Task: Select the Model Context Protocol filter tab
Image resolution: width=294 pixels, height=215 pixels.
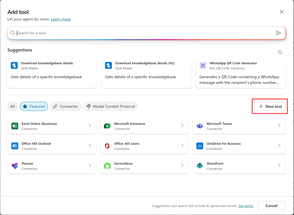Action: pyautogui.click(x=110, y=106)
